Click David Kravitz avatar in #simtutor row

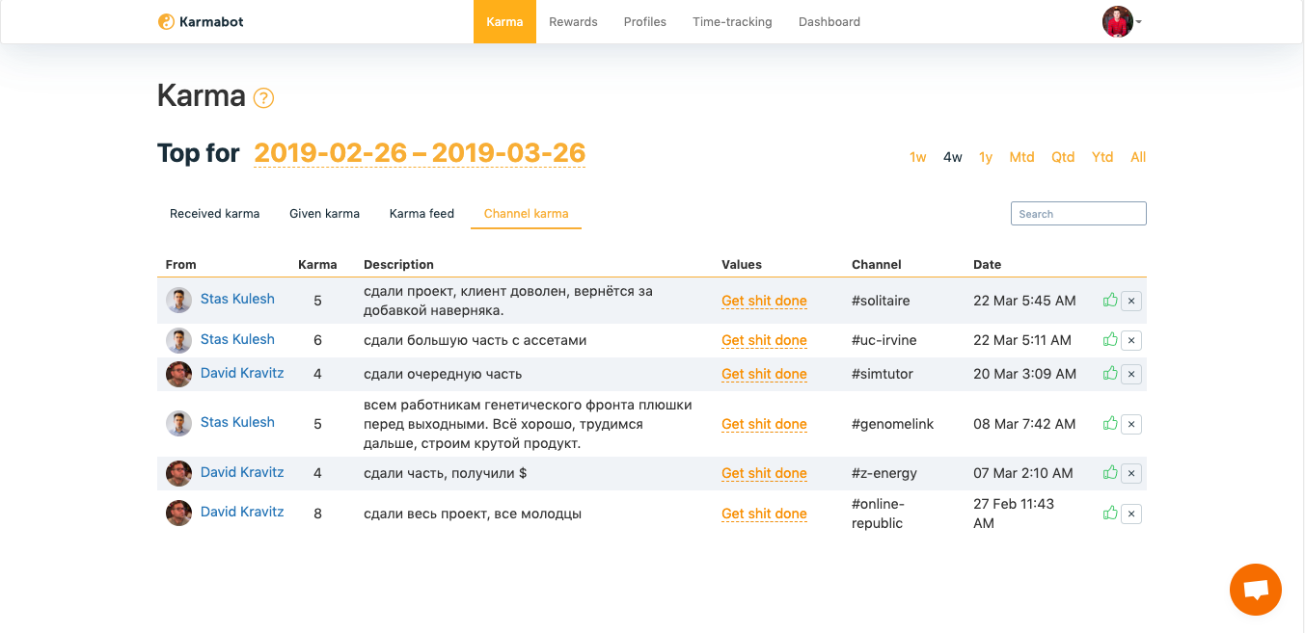coord(178,374)
